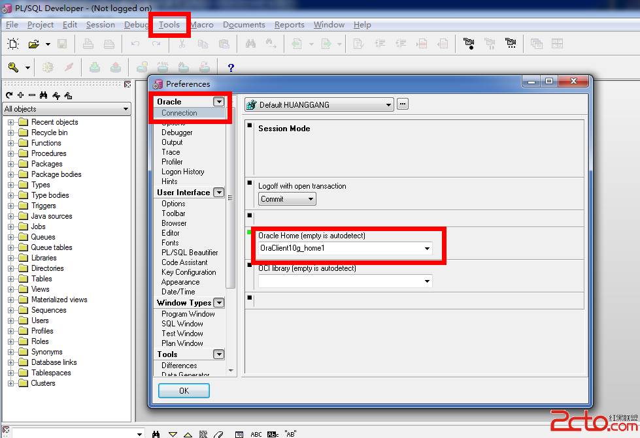Screen dimensions: 640x438
Task: Collapse the Oracle section in Preferences
Action: point(219,101)
